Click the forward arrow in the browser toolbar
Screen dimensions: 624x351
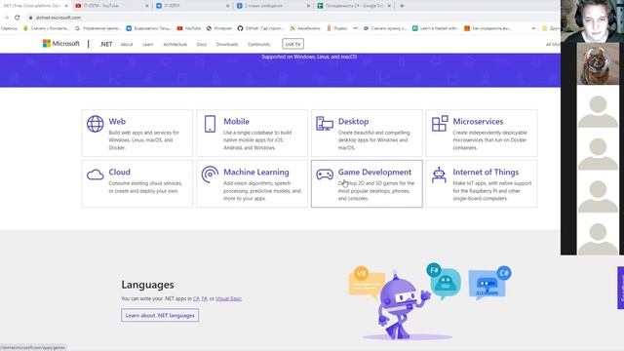6,18
